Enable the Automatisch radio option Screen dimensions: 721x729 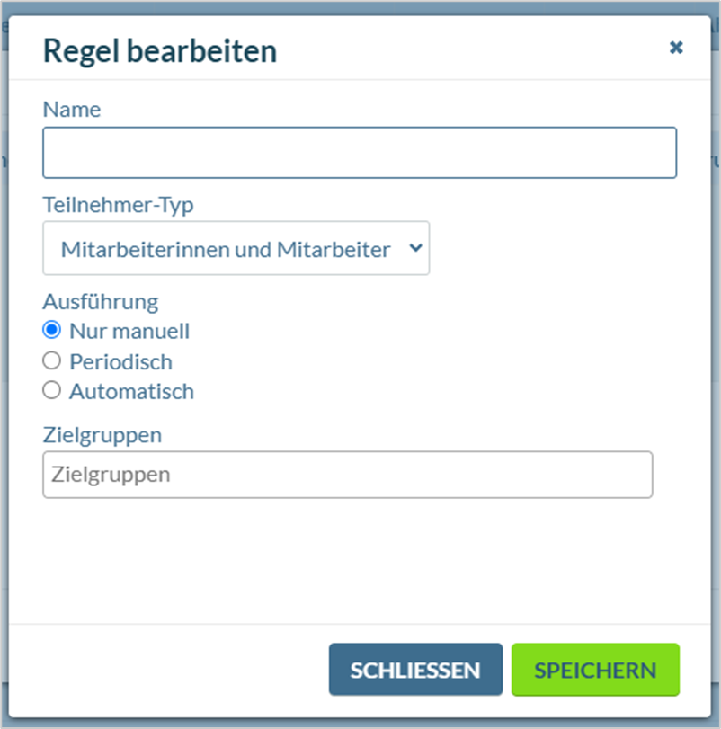coord(51,390)
